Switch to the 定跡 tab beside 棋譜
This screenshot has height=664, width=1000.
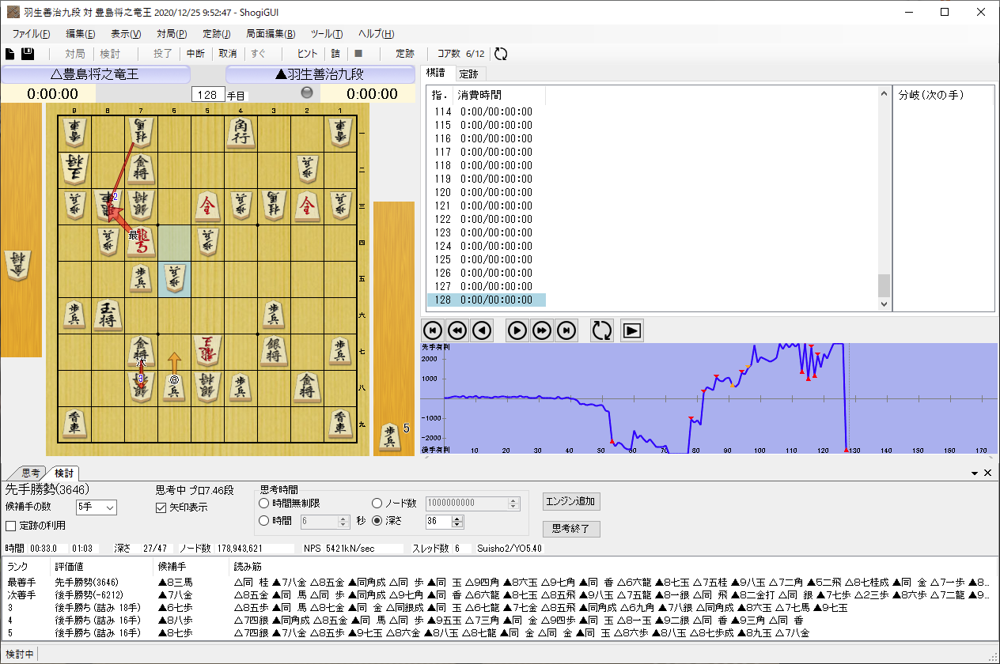coord(468,74)
